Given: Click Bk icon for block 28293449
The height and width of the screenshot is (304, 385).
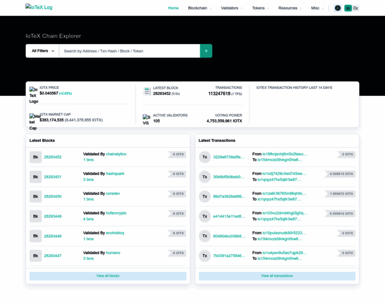Looking at the screenshot, I should tap(35, 216).
